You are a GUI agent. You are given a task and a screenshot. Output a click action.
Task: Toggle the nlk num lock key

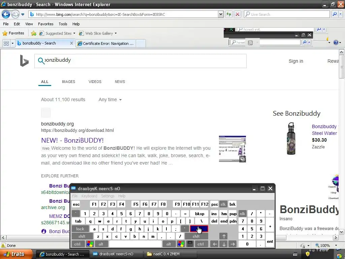243,213
